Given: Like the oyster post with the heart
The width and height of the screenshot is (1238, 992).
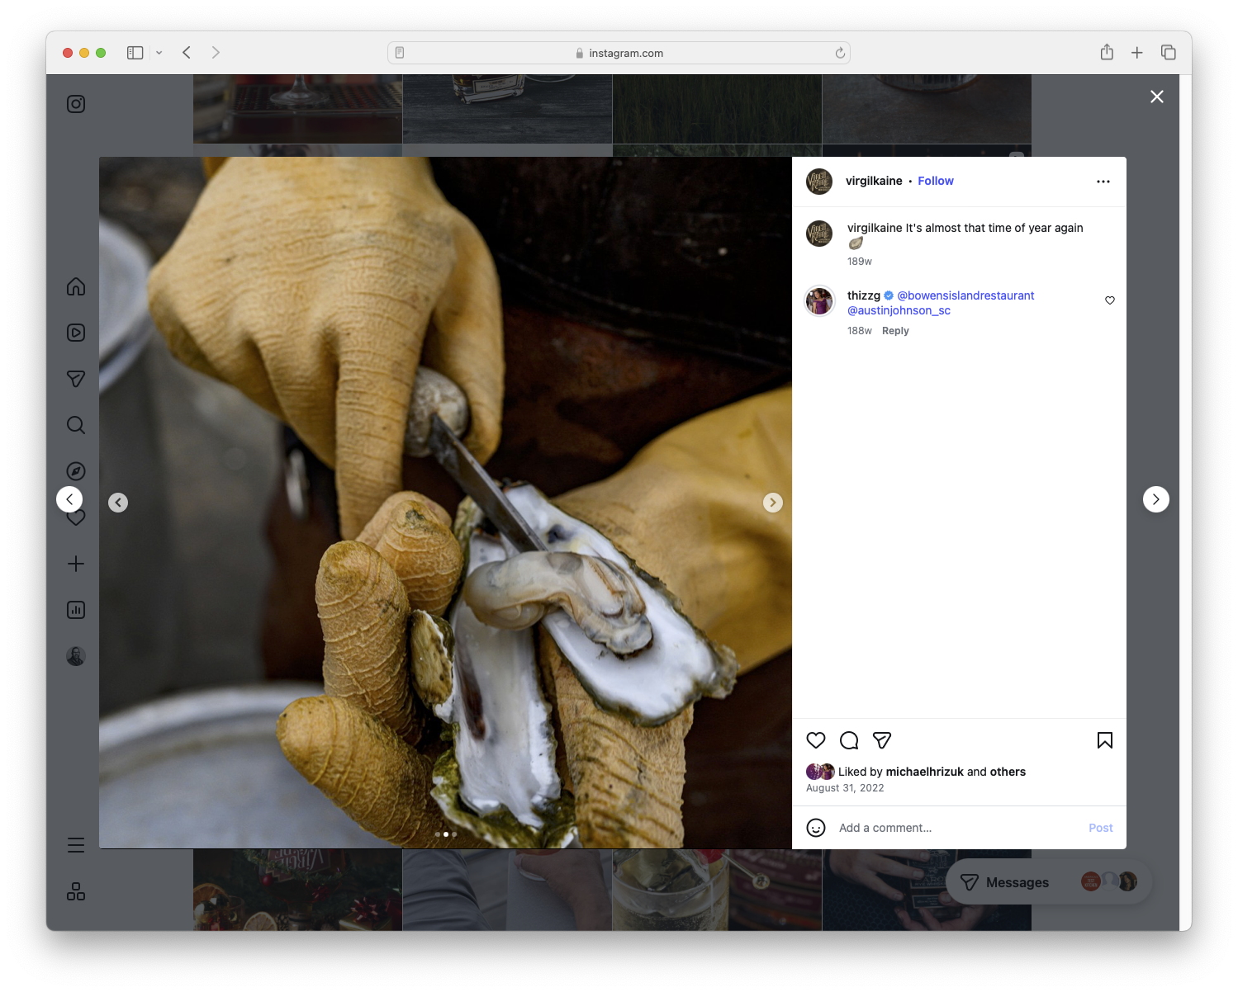Looking at the screenshot, I should tap(816, 740).
